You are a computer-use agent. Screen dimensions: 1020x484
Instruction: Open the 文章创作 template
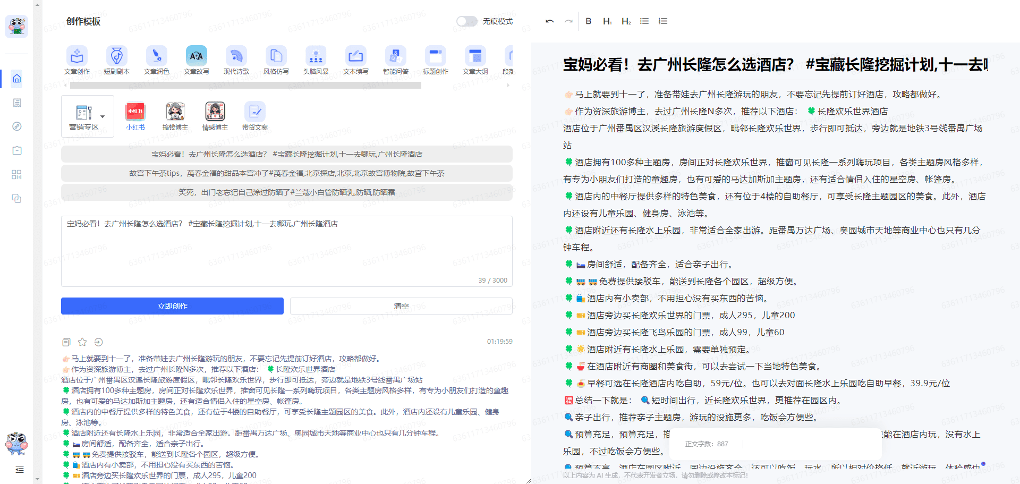click(x=77, y=60)
